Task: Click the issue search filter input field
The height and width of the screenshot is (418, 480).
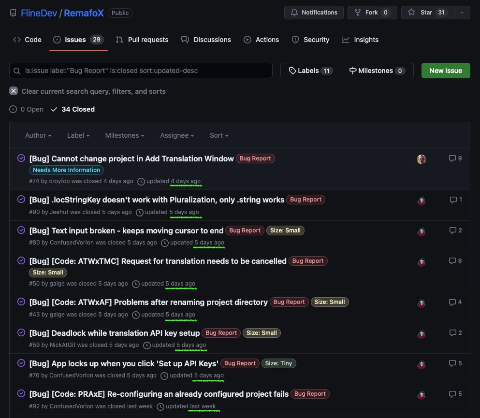Action: [x=141, y=71]
